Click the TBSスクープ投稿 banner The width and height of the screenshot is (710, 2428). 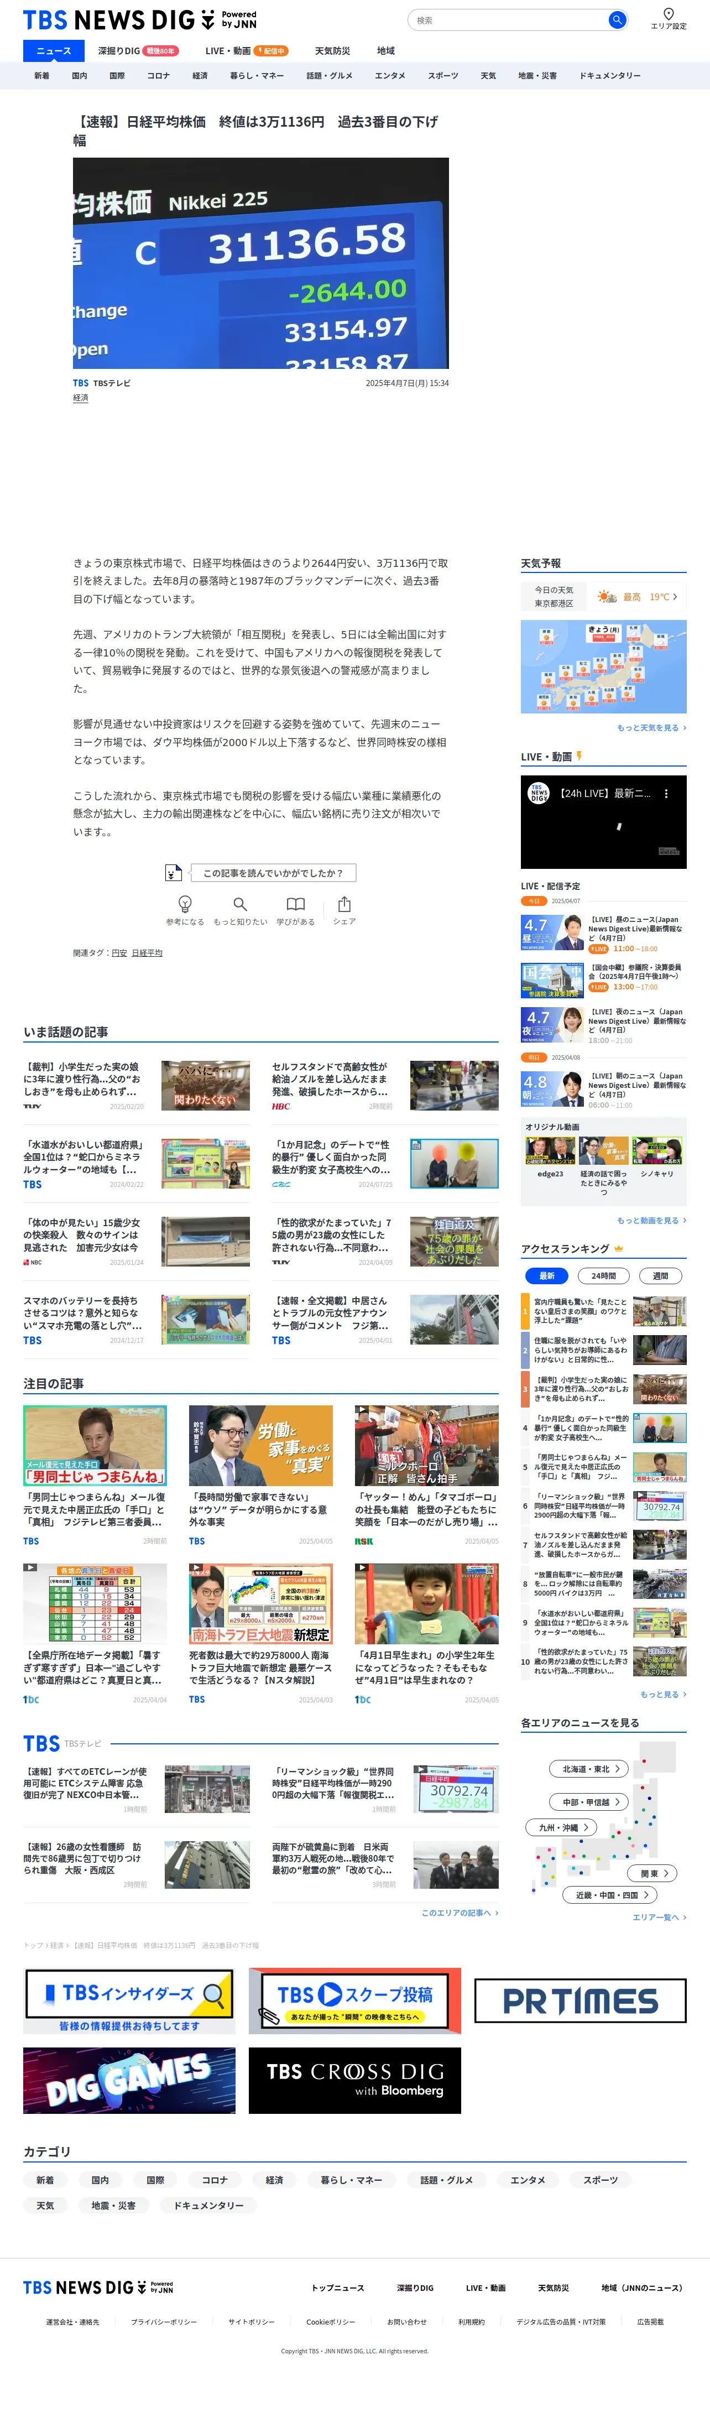[x=354, y=2000]
